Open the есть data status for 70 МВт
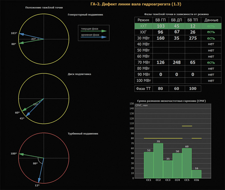This screenshot has width=225, height=190. (x=211, y=62)
